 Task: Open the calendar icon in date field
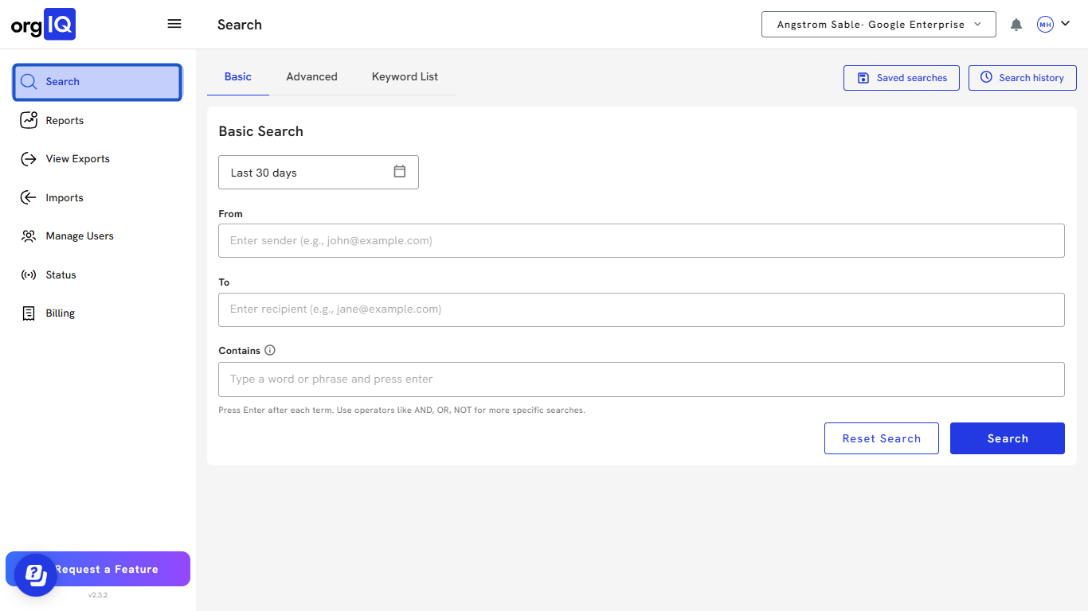(400, 172)
